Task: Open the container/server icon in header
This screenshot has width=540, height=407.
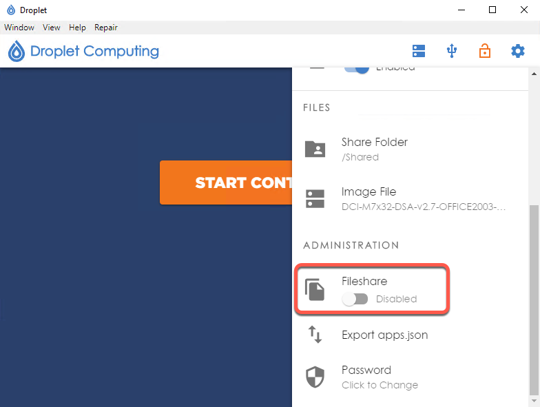Action: (419, 51)
